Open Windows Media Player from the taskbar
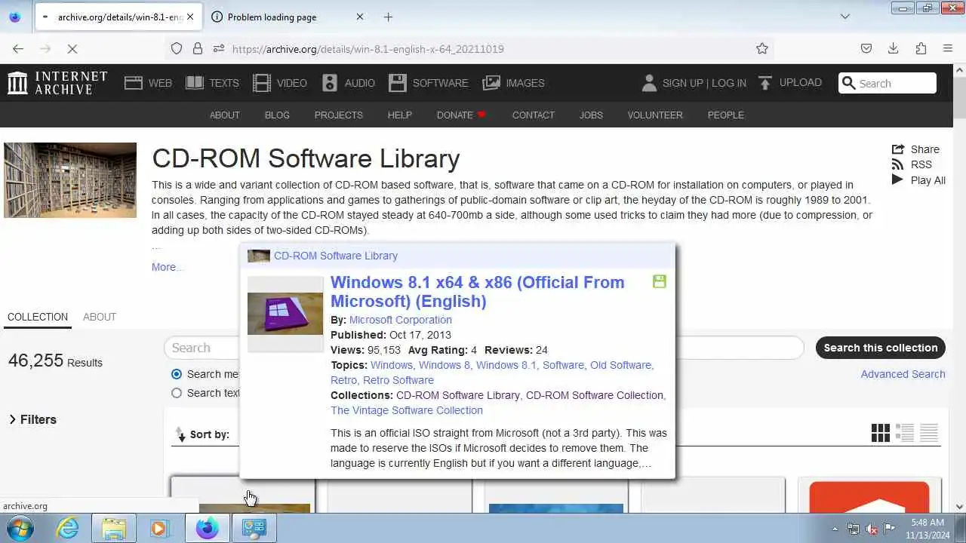This screenshot has width=966, height=543. click(159, 528)
